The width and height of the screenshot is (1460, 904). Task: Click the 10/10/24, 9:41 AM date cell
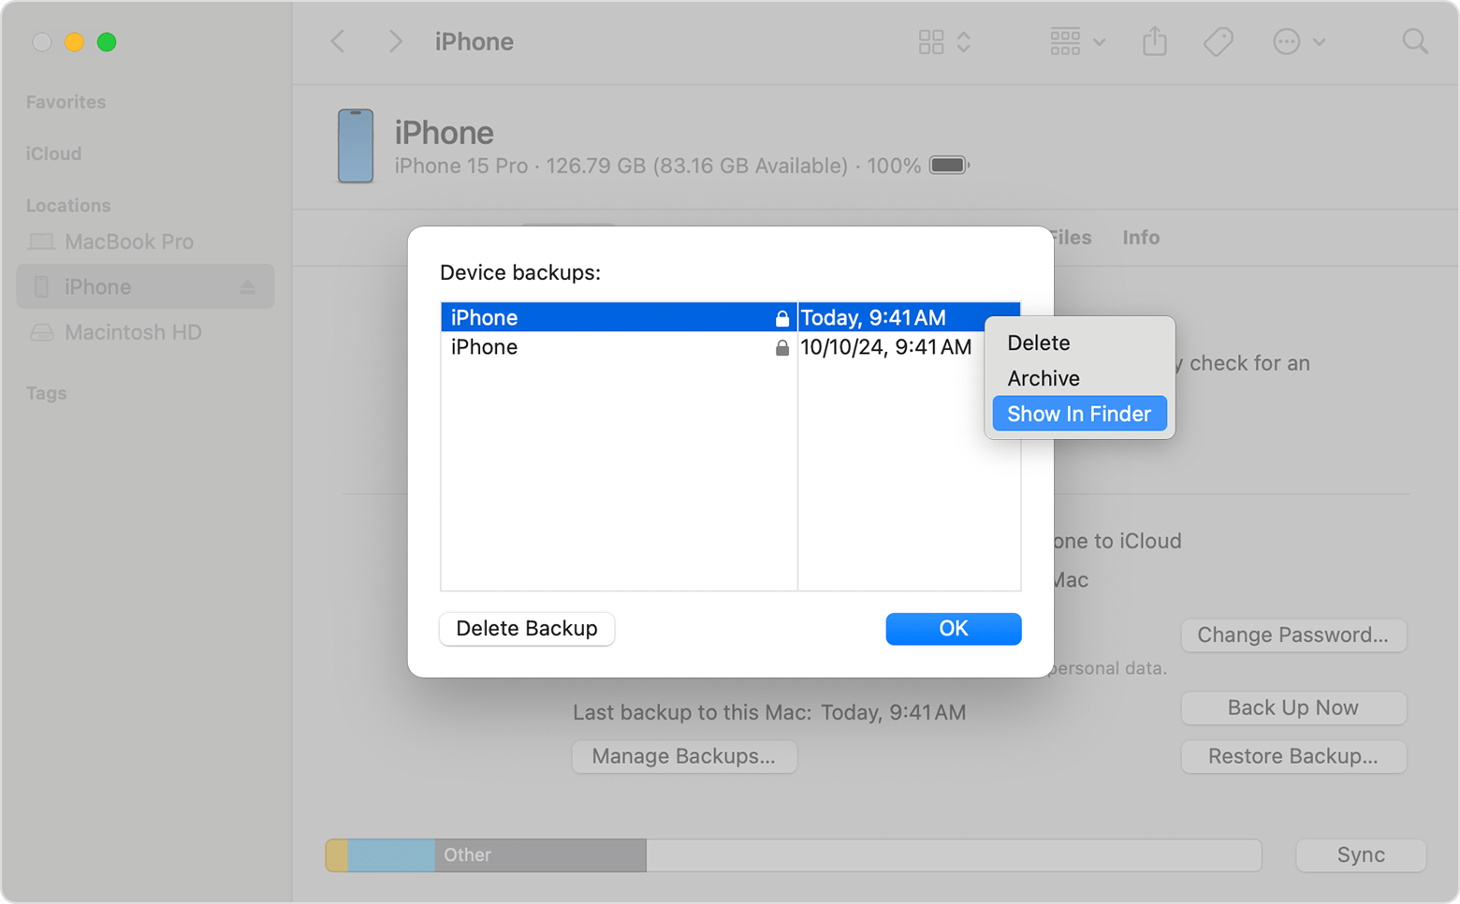(885, 347)
